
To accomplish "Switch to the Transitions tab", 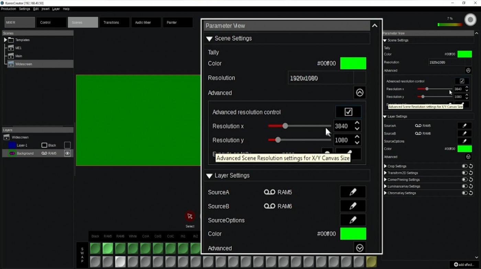I will pyautogui.click(x=114, y=22).
